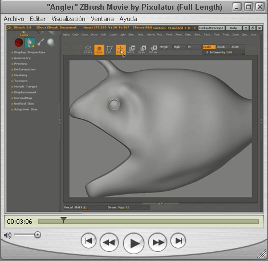Image resolution: width=268 pixels, height=261 pixels.
Task: Toggle the Zcut mode
Action: [238, 47]
